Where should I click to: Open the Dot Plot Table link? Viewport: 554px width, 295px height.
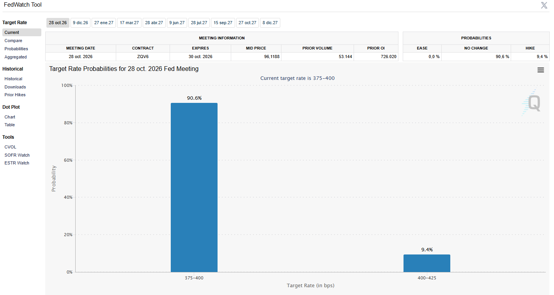[10, 125]
